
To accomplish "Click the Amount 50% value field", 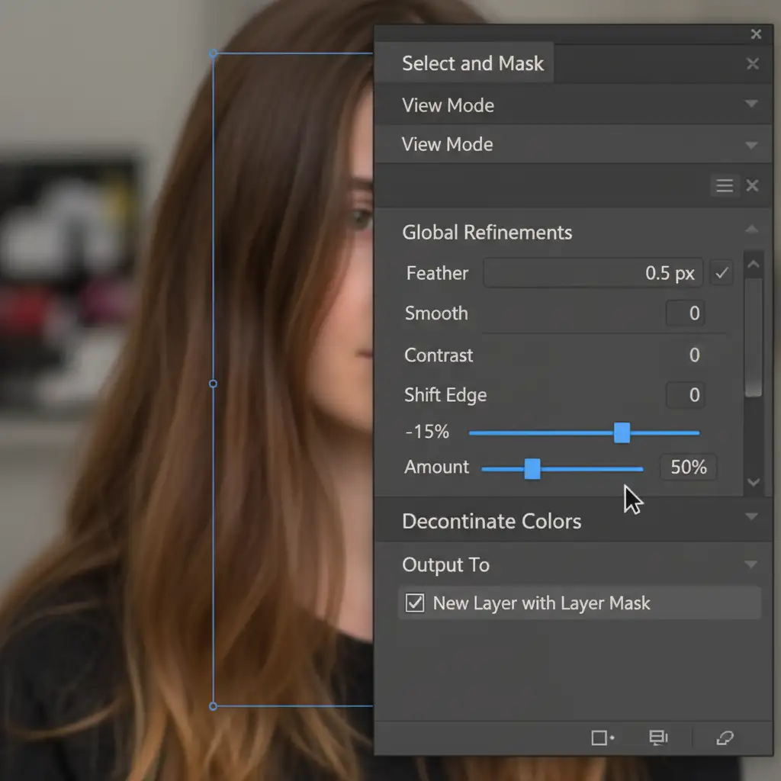I will (x=688, y=468).
